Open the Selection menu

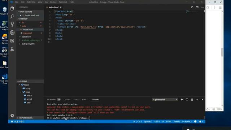pyautogui.click(x=31, y=2)
